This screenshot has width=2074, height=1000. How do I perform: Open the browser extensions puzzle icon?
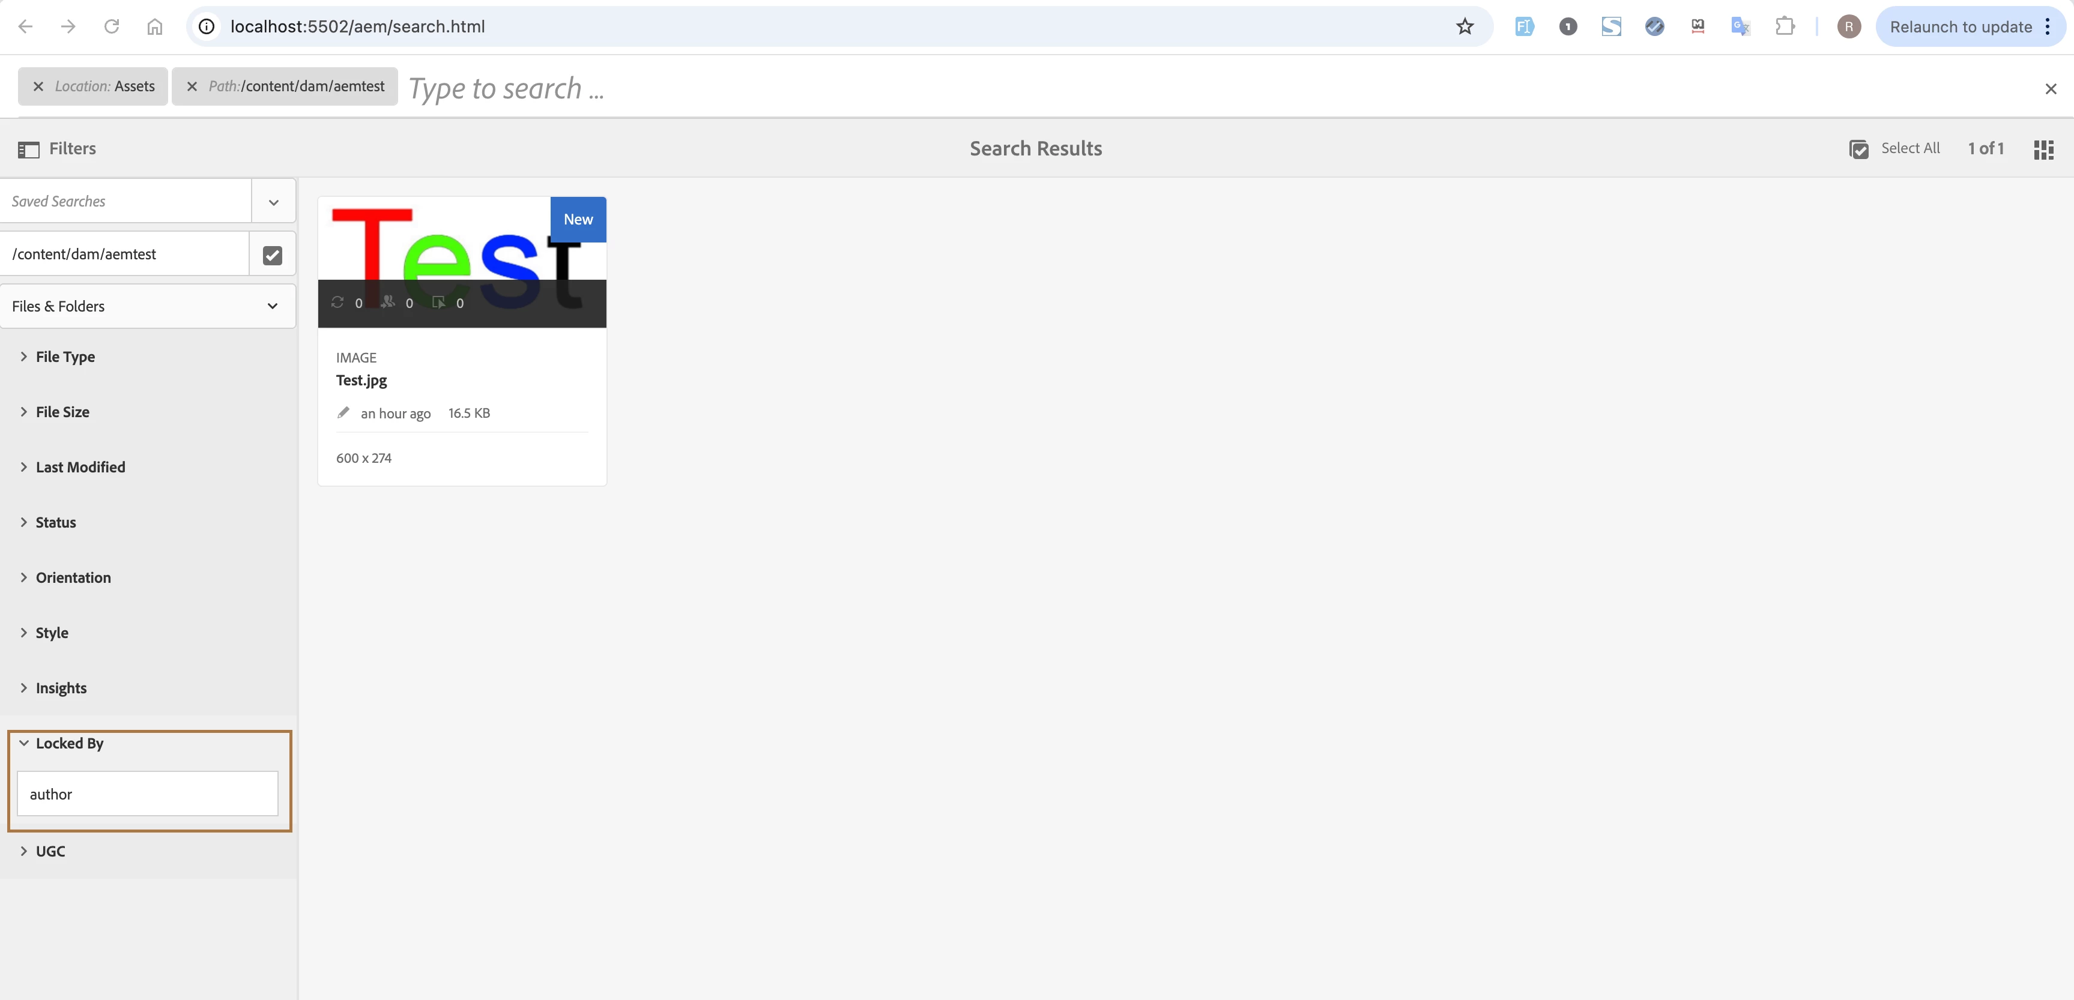point(1784,26)
